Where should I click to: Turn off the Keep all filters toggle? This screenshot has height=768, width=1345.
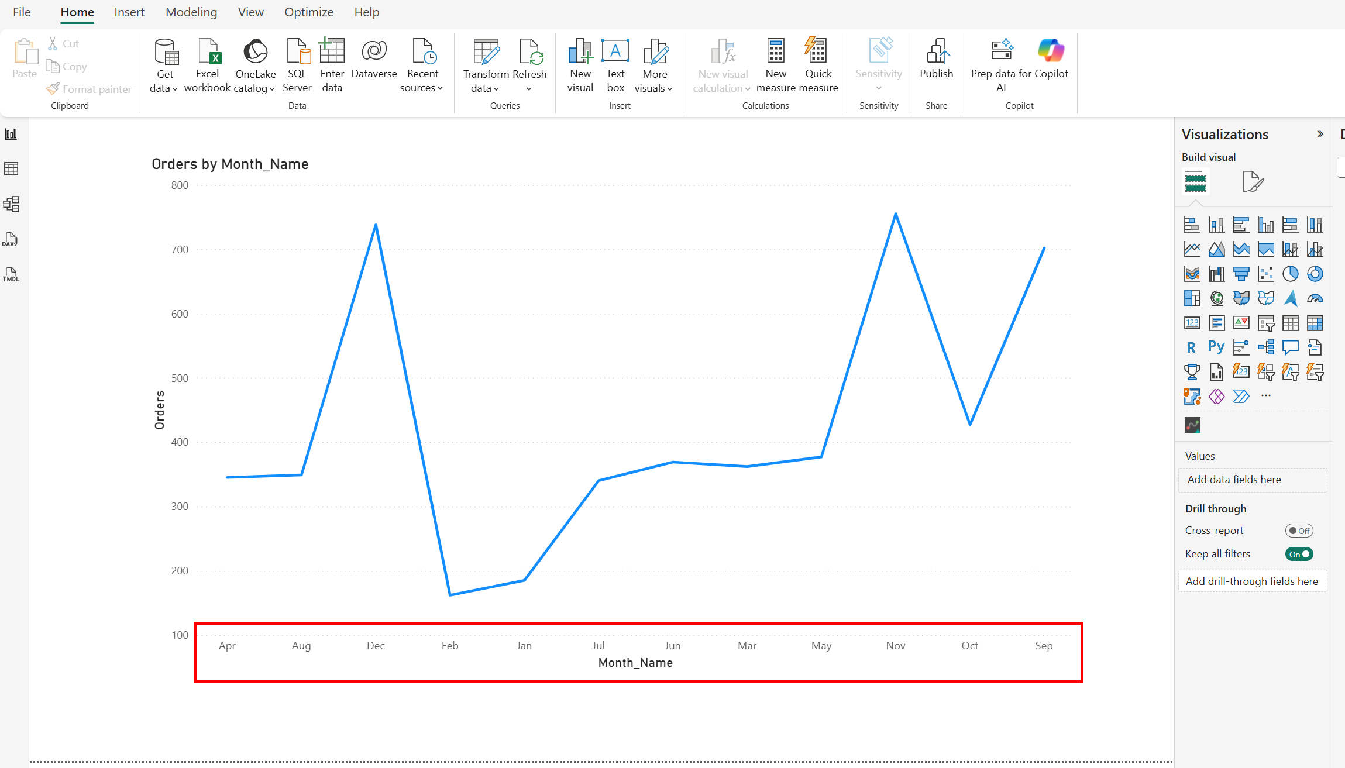(x=1299, y=554)
